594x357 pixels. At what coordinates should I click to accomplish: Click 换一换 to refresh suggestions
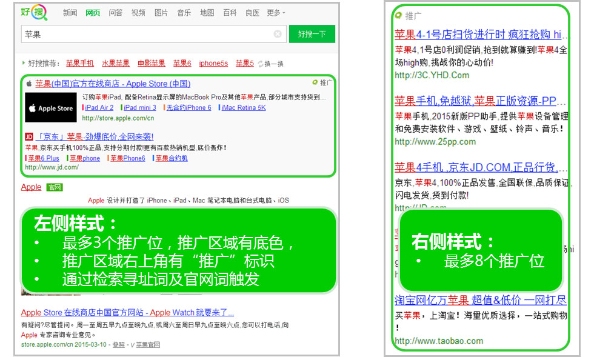tap(274, 64)
